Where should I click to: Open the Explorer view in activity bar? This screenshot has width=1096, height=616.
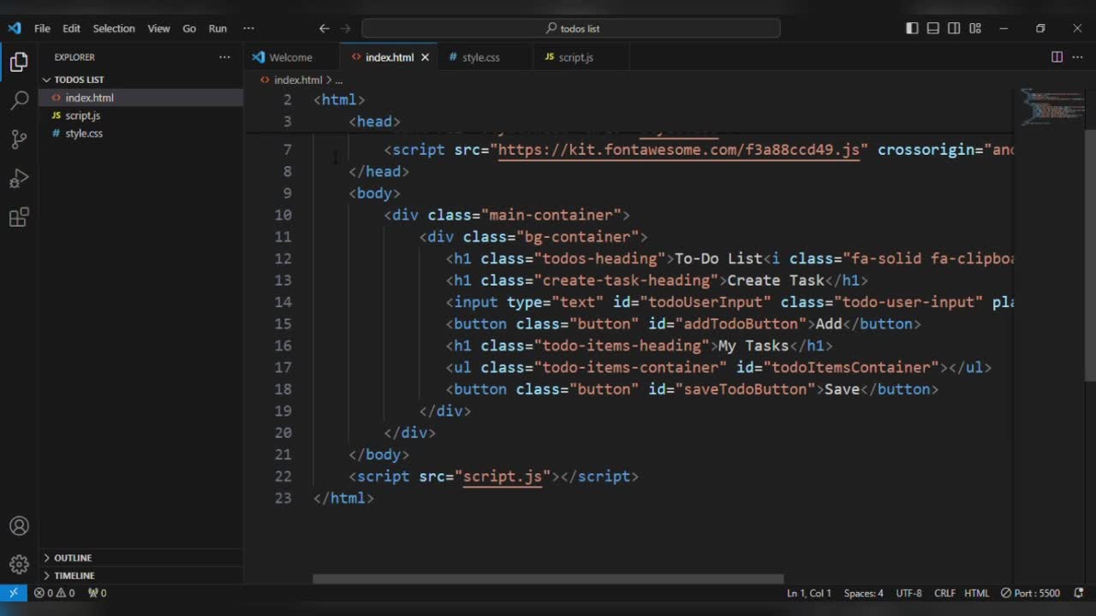click(x=19, y=62)
